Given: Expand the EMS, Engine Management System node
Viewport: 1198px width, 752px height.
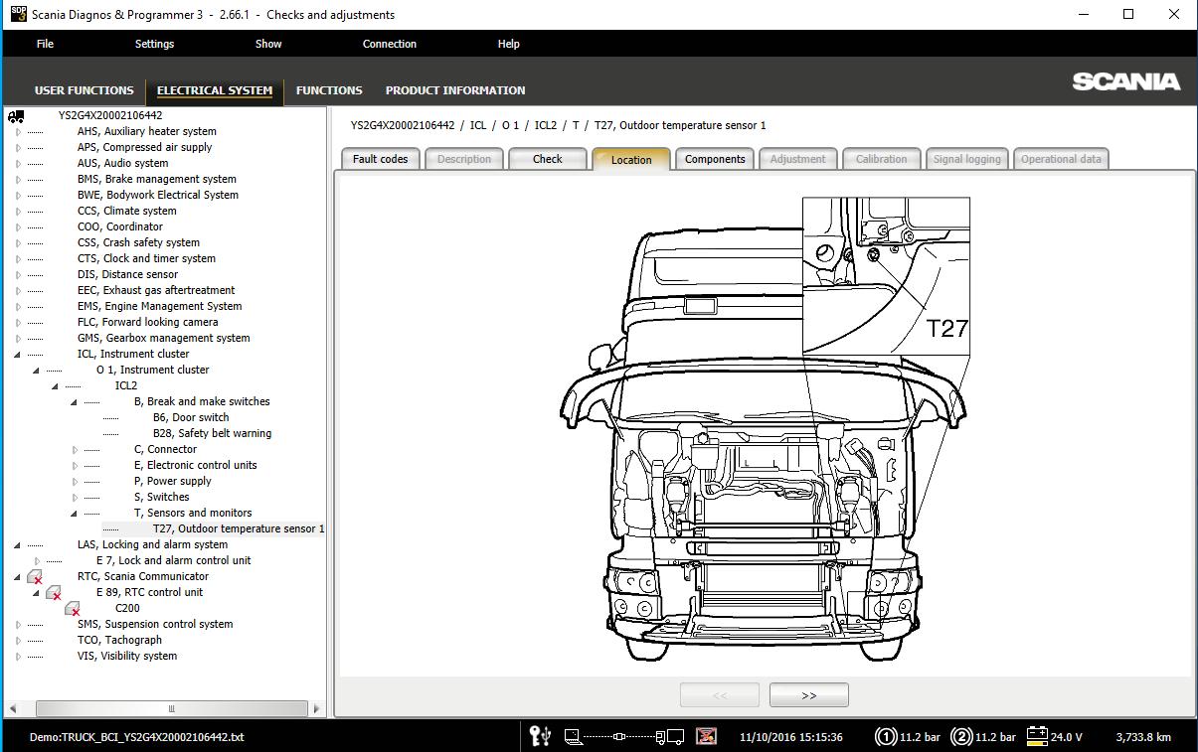Looking at the screenshot, I should 18,307.
